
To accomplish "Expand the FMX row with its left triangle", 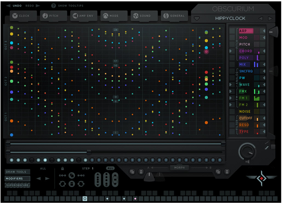I will 230,91.
